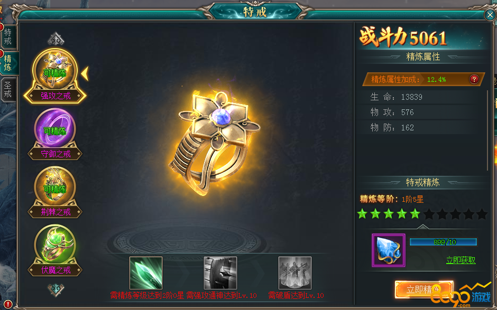Switch to the 圣戒 side tab
The width and height of the screenshot is (497, 310).
pos(8,90)
